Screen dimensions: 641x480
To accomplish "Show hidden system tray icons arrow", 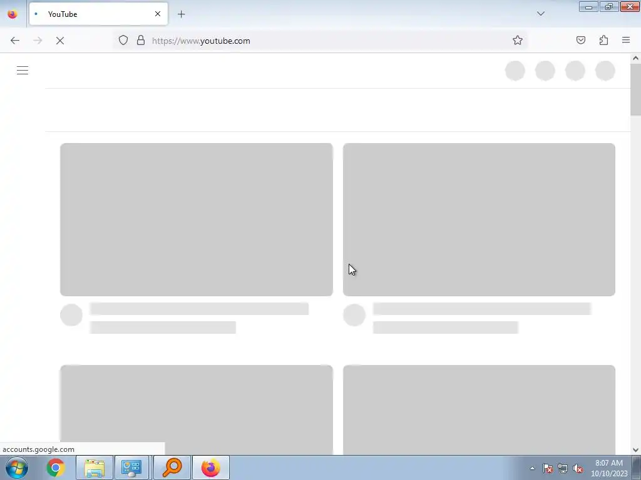I will pyautogui.click(x=532, y=468).
